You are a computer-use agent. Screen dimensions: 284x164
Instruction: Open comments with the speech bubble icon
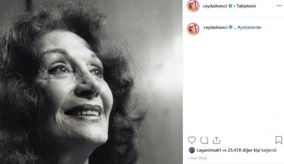coord(204,140)
